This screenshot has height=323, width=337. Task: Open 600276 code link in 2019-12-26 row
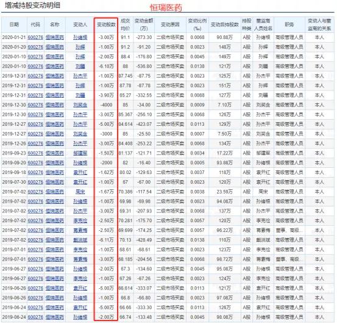[35, 143]
